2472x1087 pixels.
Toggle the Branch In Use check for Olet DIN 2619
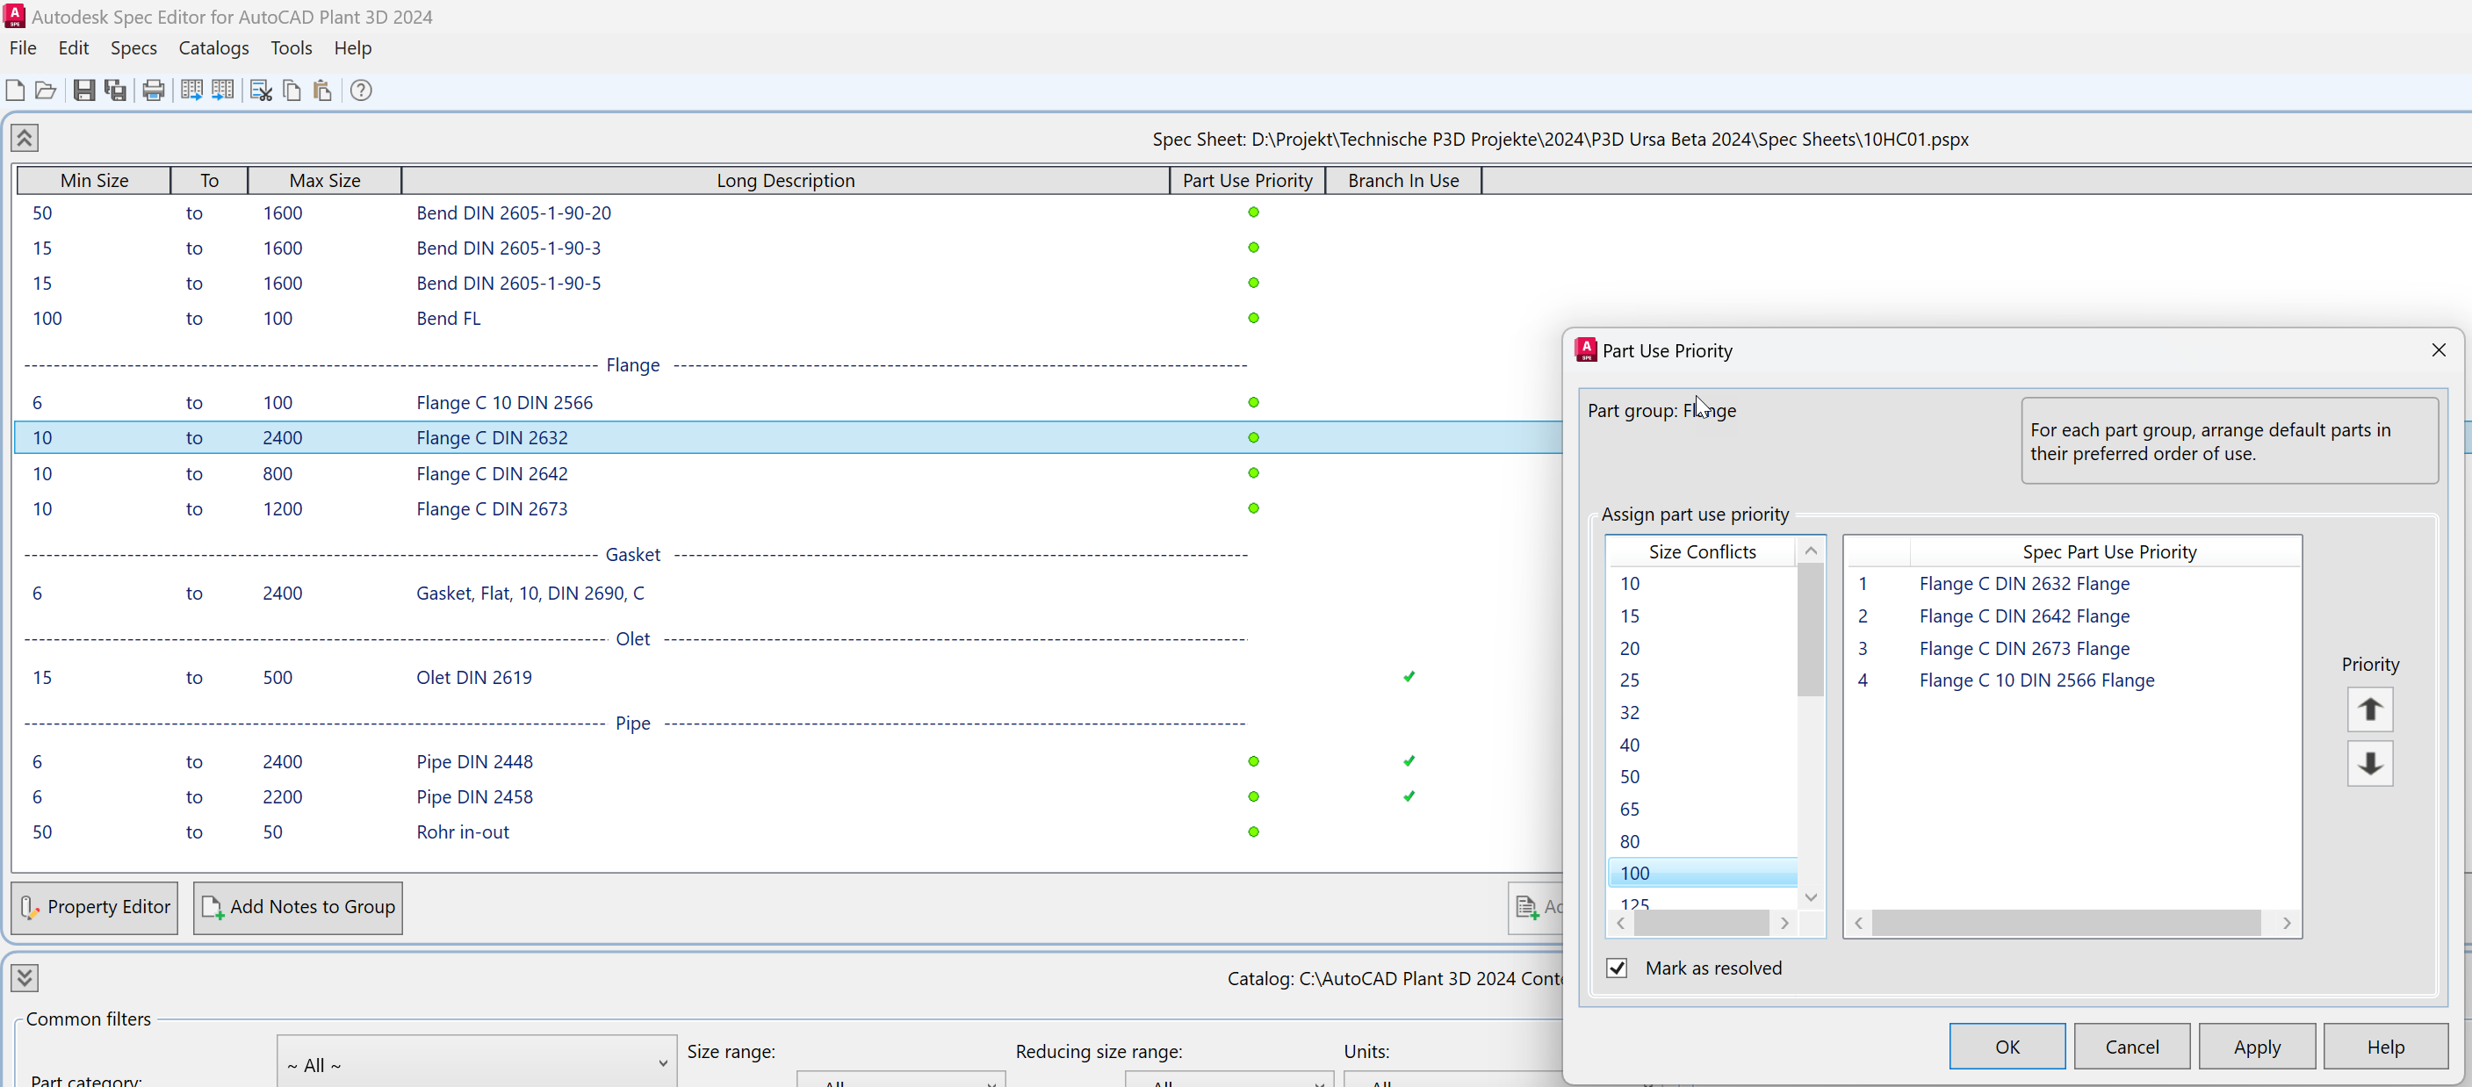click(1409, 676)
